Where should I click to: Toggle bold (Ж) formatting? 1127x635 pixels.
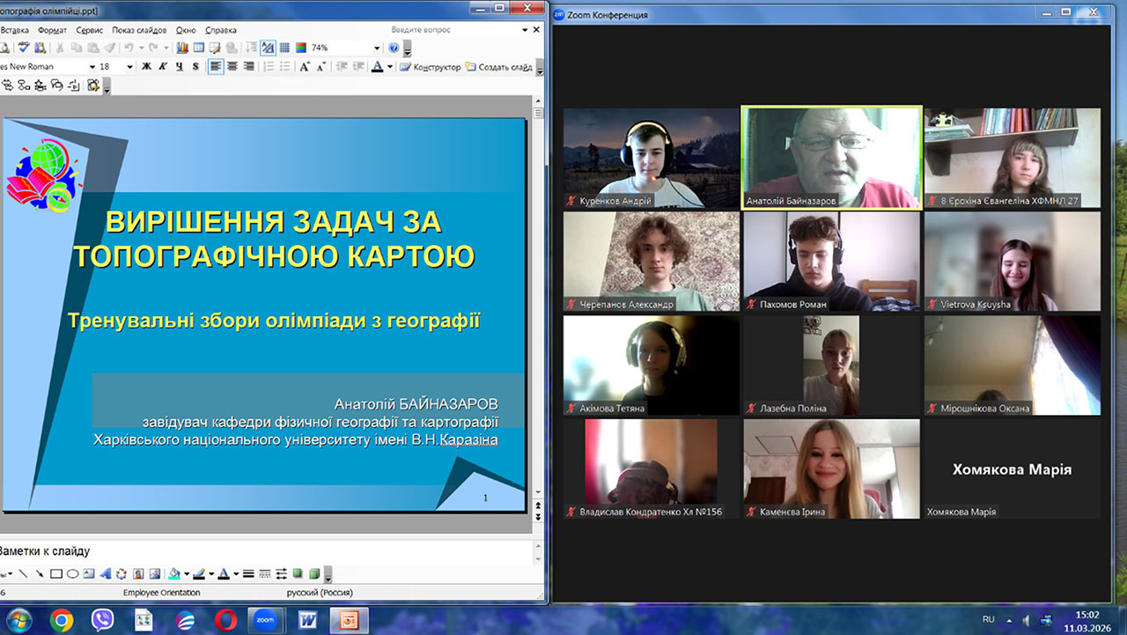146,67
